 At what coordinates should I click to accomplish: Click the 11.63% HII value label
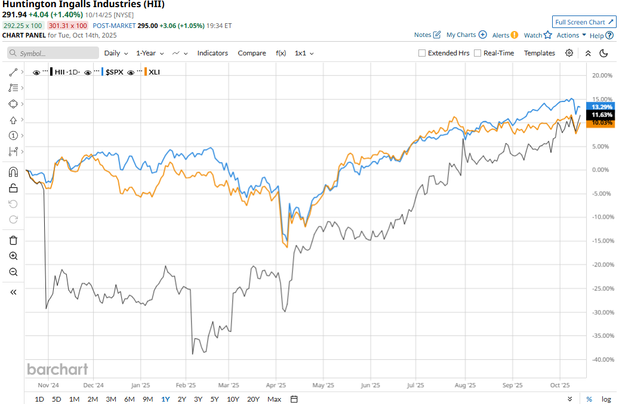coord(601,114)
